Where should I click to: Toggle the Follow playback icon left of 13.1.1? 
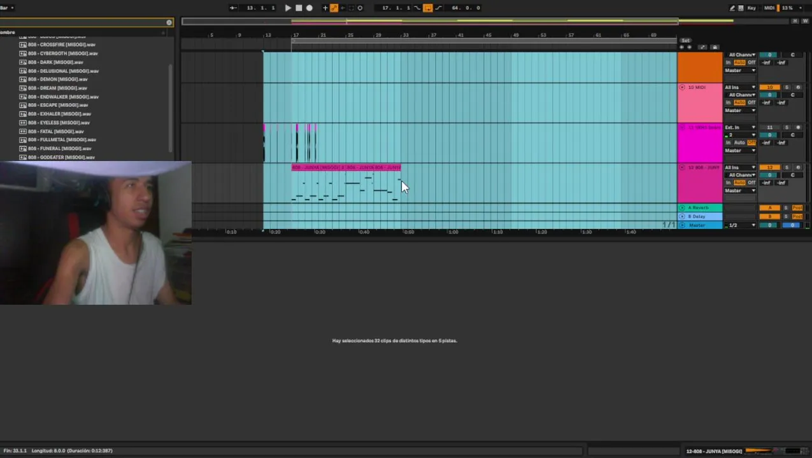click(x=233, y=8)
